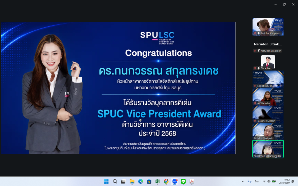Select the Logistics SPU participant tile

(x=268, y=79)
